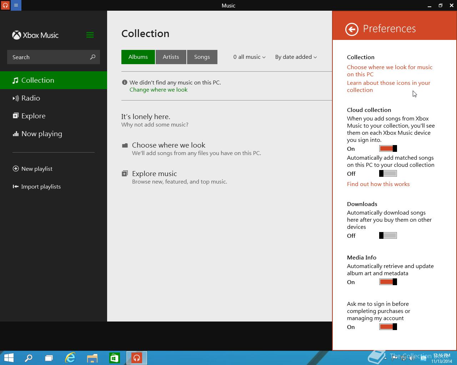Switch to the Songs tab
457x365 pixels.
pos(202,57)
